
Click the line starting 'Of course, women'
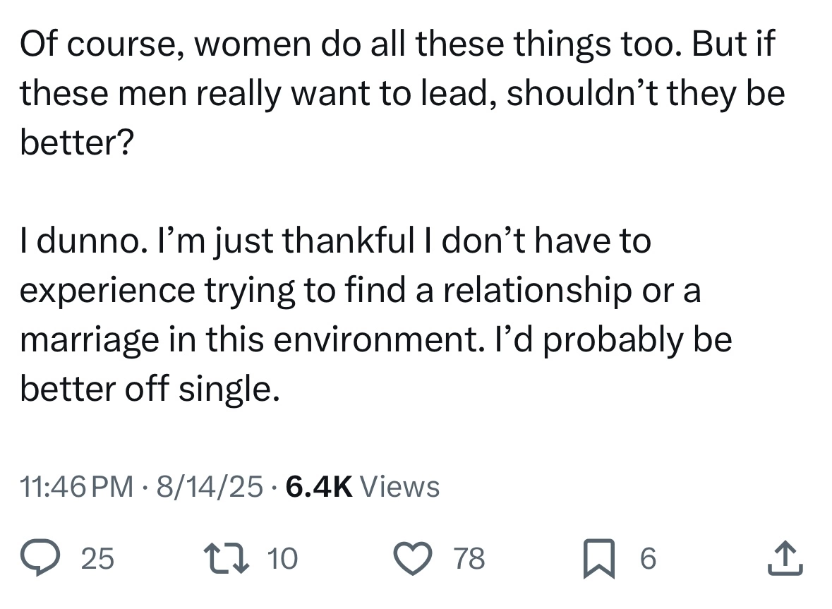[397, 44]
